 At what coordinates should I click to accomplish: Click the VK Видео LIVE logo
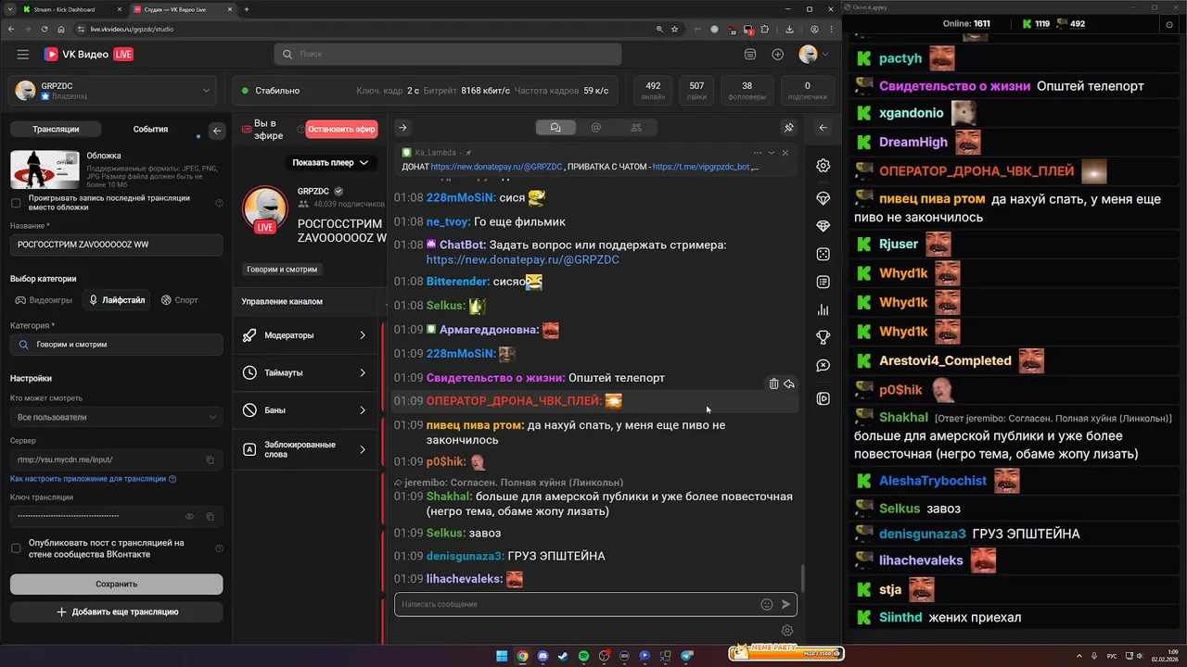click(x=88, y=55)
